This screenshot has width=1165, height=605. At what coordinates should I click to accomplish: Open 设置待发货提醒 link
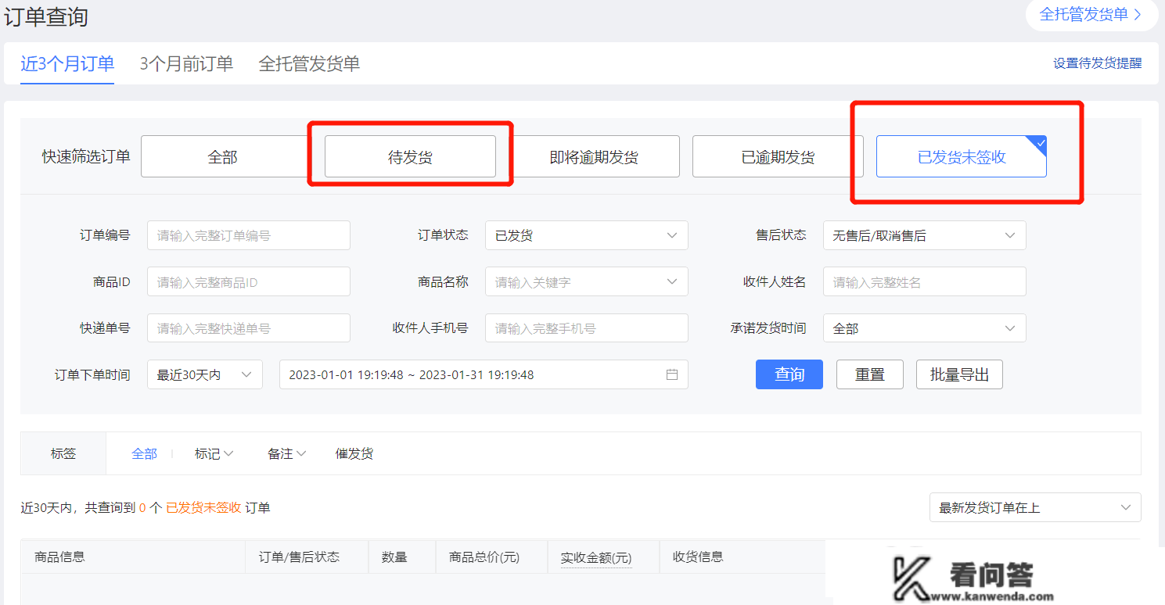[x=1097, y=63]
